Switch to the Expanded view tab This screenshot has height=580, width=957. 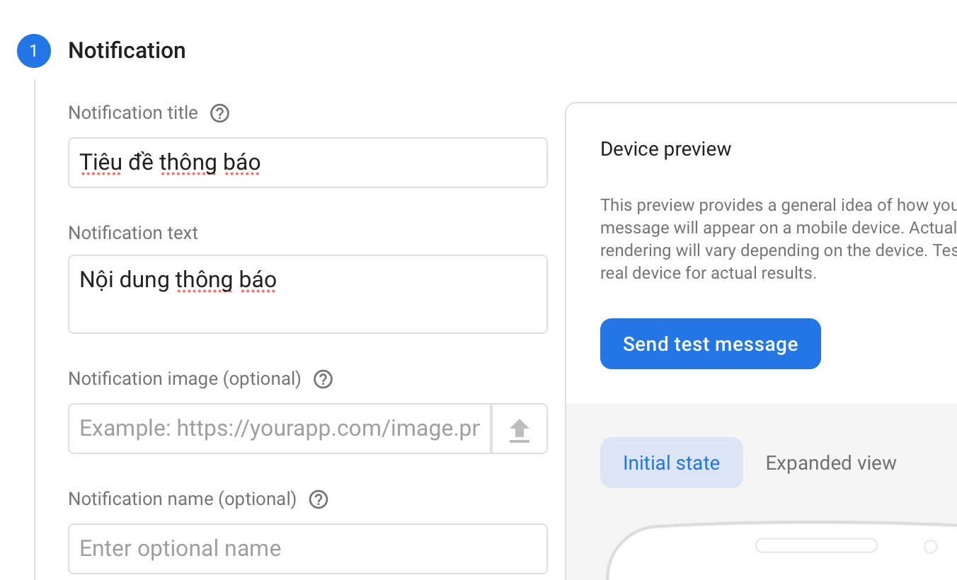[830, 463]
